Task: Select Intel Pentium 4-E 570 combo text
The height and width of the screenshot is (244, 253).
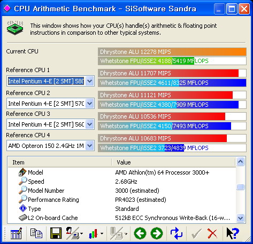Action: click(46, 104)
